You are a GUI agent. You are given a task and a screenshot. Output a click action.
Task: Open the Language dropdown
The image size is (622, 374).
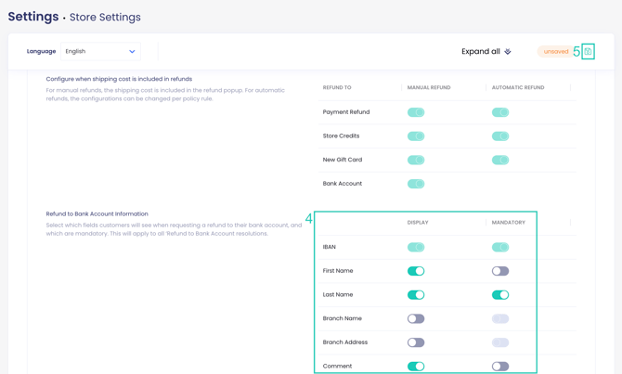pos(100,51)
